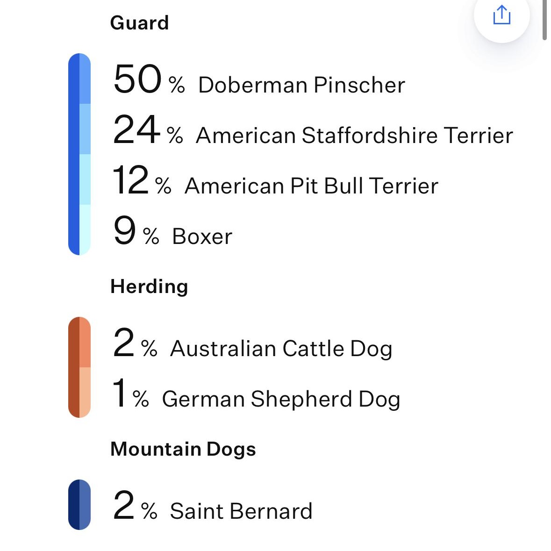Open the Saint Bernard breed entry
The height and width of the screenshot is (551, 551).
point(241,511)
